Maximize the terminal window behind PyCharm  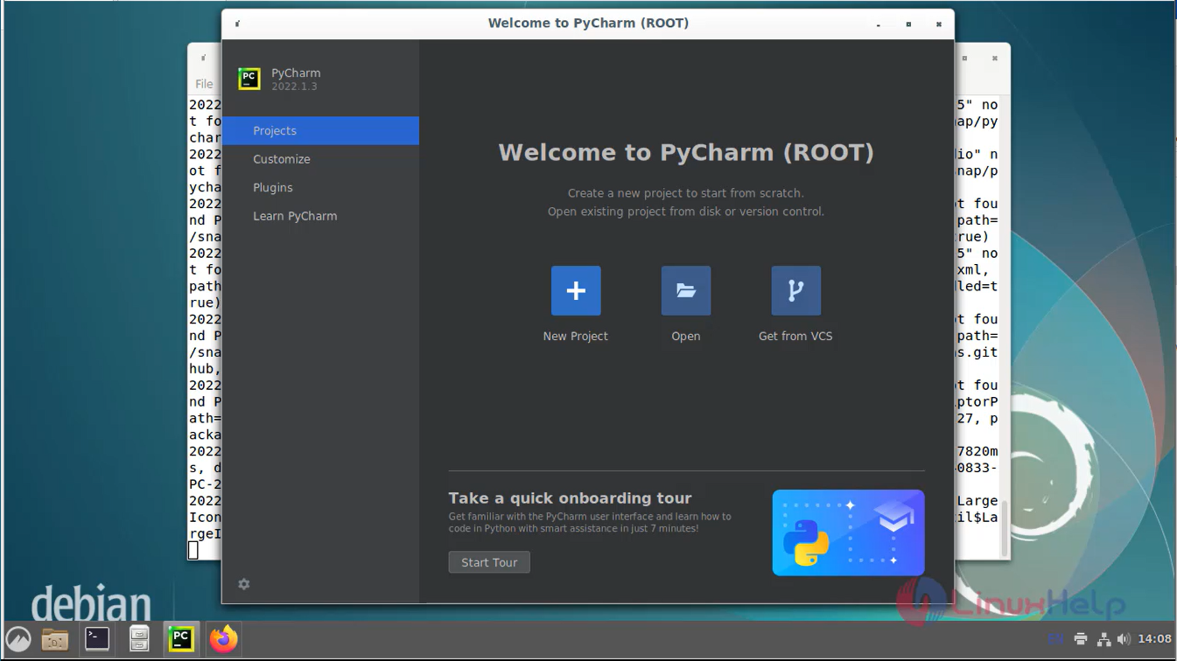(965, 59)
